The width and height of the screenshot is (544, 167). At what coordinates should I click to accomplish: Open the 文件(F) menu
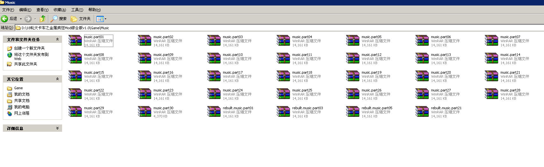point(8,10)
